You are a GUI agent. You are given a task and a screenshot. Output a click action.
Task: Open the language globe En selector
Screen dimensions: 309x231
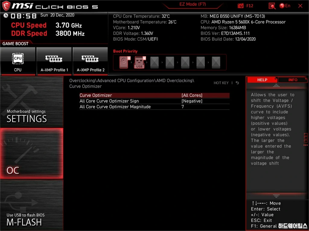(x=285, y=6)
